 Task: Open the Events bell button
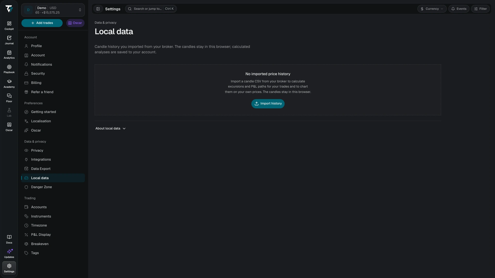(x=459, y=9)
